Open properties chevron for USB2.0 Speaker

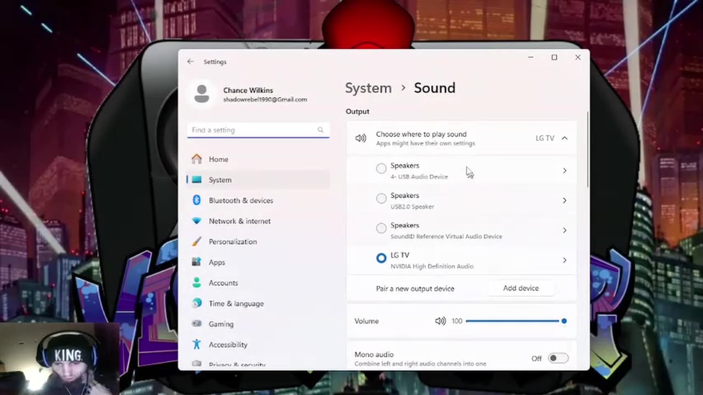tap(565, 200)
